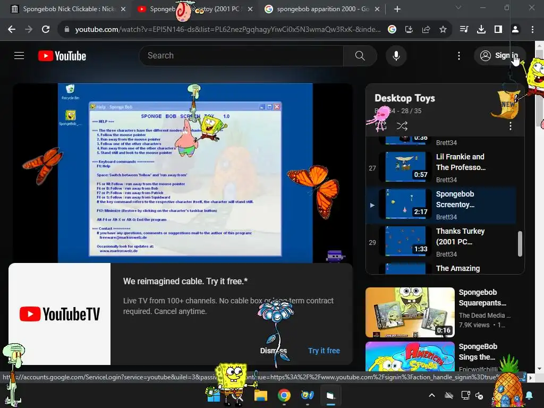Open SpongeBob Sings the American video thumbnail

pyautogui.click(x=410, y=356)
